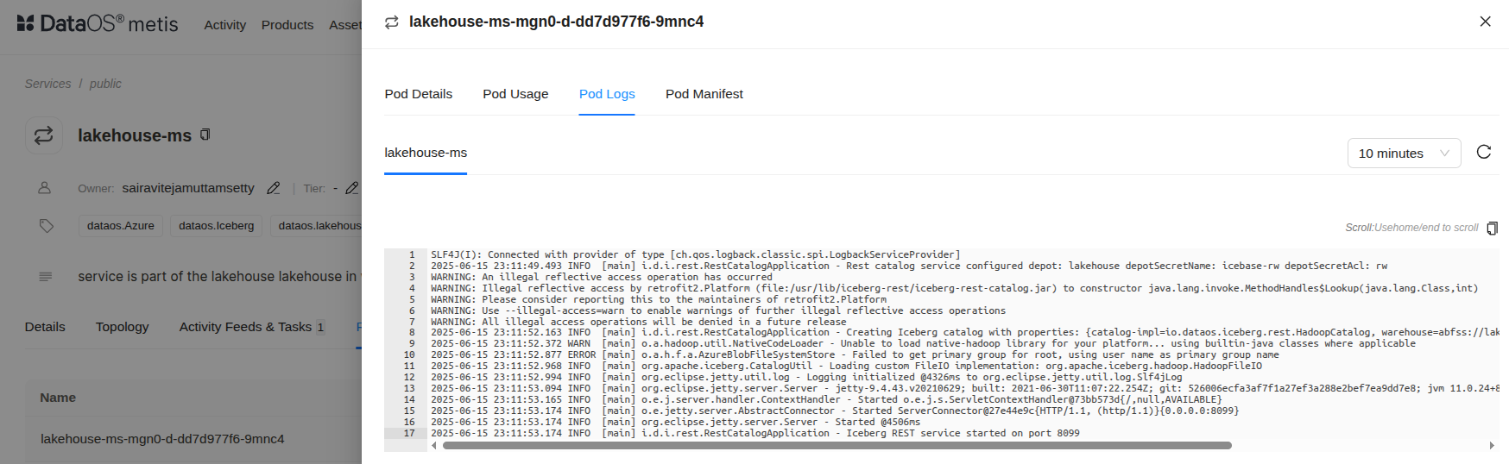Click the tags label icon

[47, 226]
